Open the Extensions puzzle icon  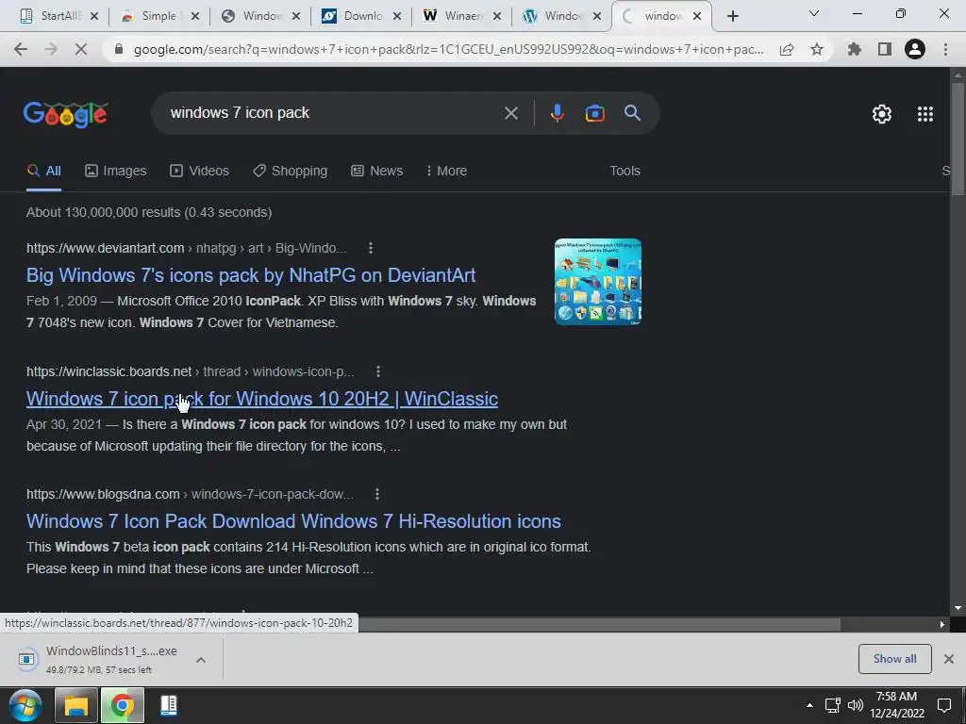(x=854, y=49)
